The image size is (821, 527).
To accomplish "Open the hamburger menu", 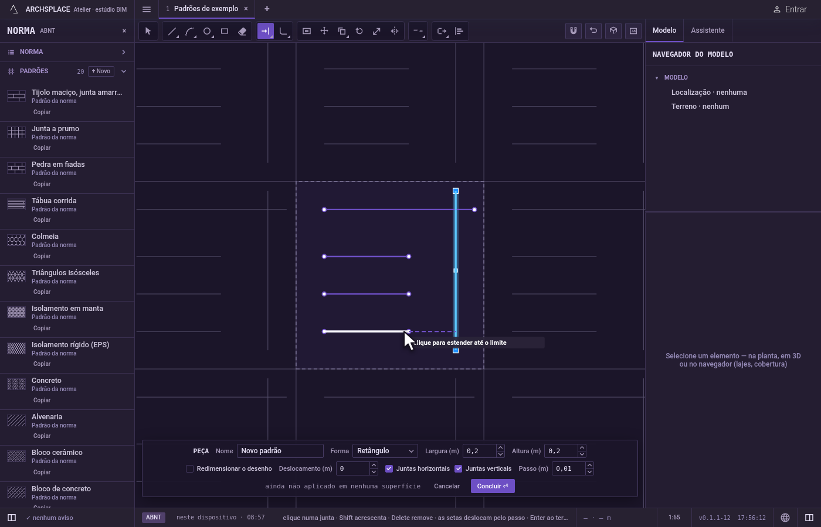I will [147, 9].
